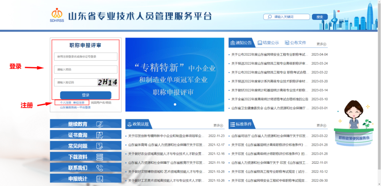Screen dimensions: 381x186
Task: Open standard 关于印发《山东省高级统计师职称评价标准条件》的
Action: pyautogui.click(x=270, y=154)
